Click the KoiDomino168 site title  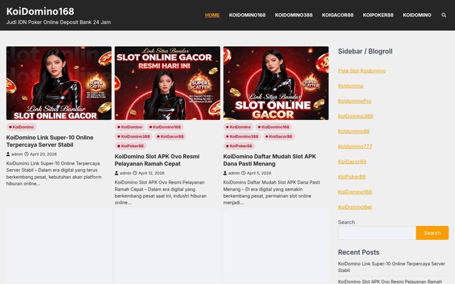point(40,11)
